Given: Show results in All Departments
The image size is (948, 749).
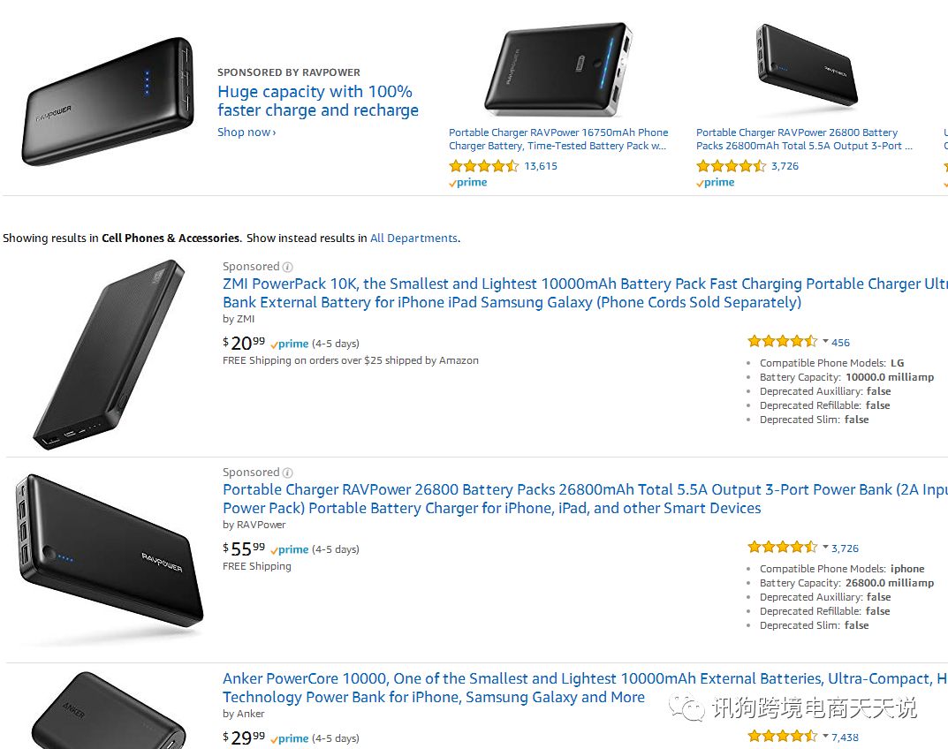Looking at the screenshot, I should [413, 238].
